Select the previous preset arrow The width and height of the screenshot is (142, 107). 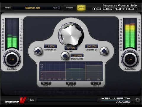click(54, 8)
